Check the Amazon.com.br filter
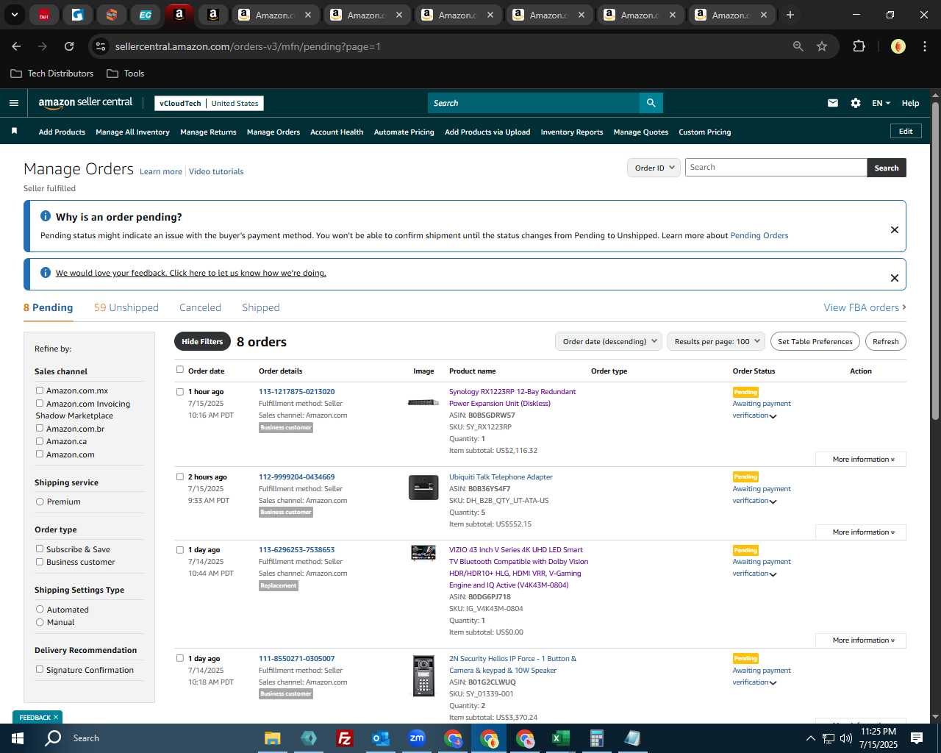The image size is (941, 753). point(40,428)
